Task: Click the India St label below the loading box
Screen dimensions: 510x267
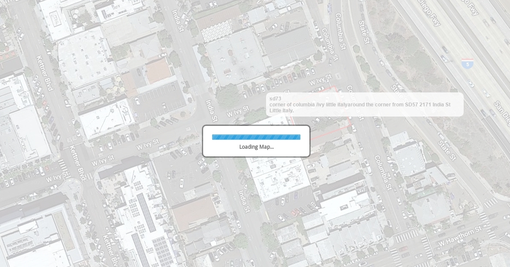Action: tap(244, 201)
